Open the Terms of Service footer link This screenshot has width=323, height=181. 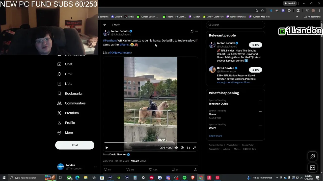click(216, 145)
